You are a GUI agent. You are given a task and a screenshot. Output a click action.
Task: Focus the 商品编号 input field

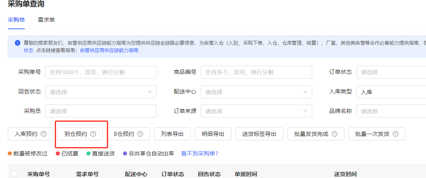[x=256, y=72]
